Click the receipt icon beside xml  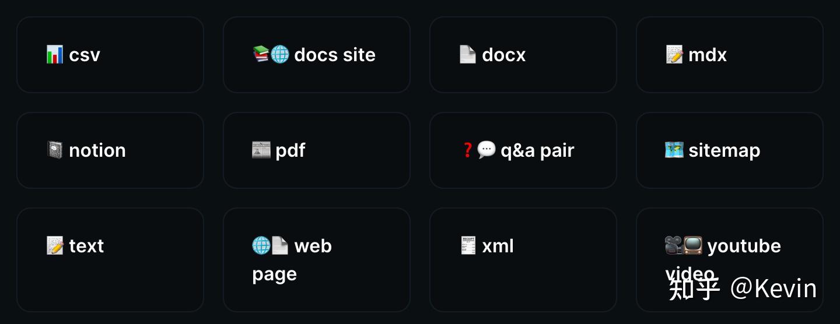[468, 246]
